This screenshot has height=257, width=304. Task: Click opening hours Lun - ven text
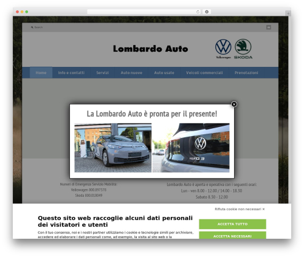point(212,191)
